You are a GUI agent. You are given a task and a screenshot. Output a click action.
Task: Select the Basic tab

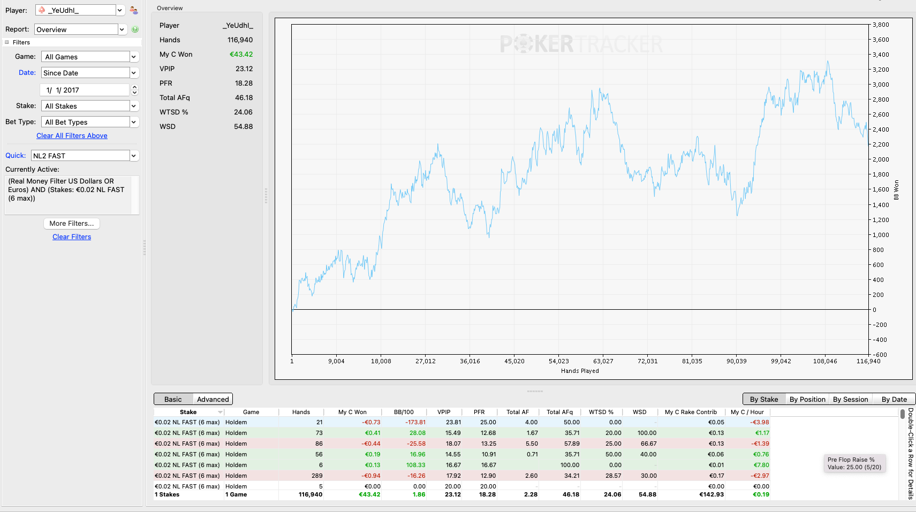coord(173,399)
